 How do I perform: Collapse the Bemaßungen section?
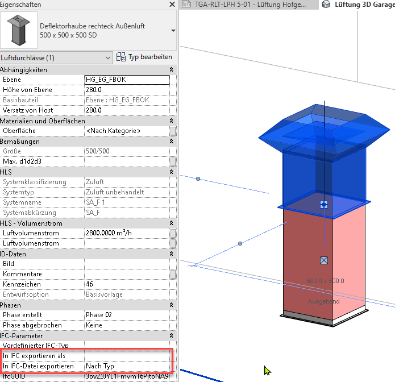171,142
